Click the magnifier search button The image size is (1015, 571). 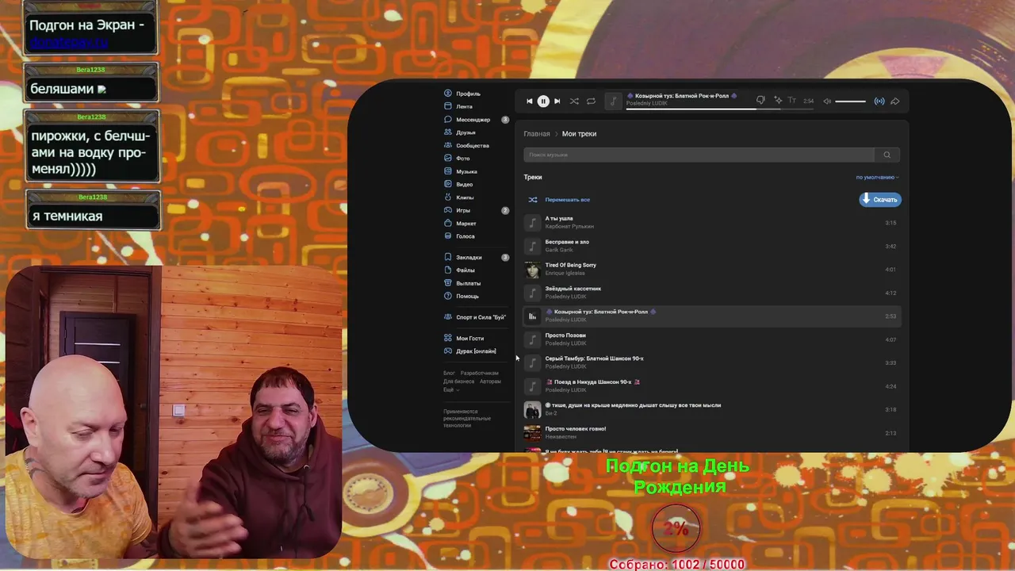coord(887,155)
